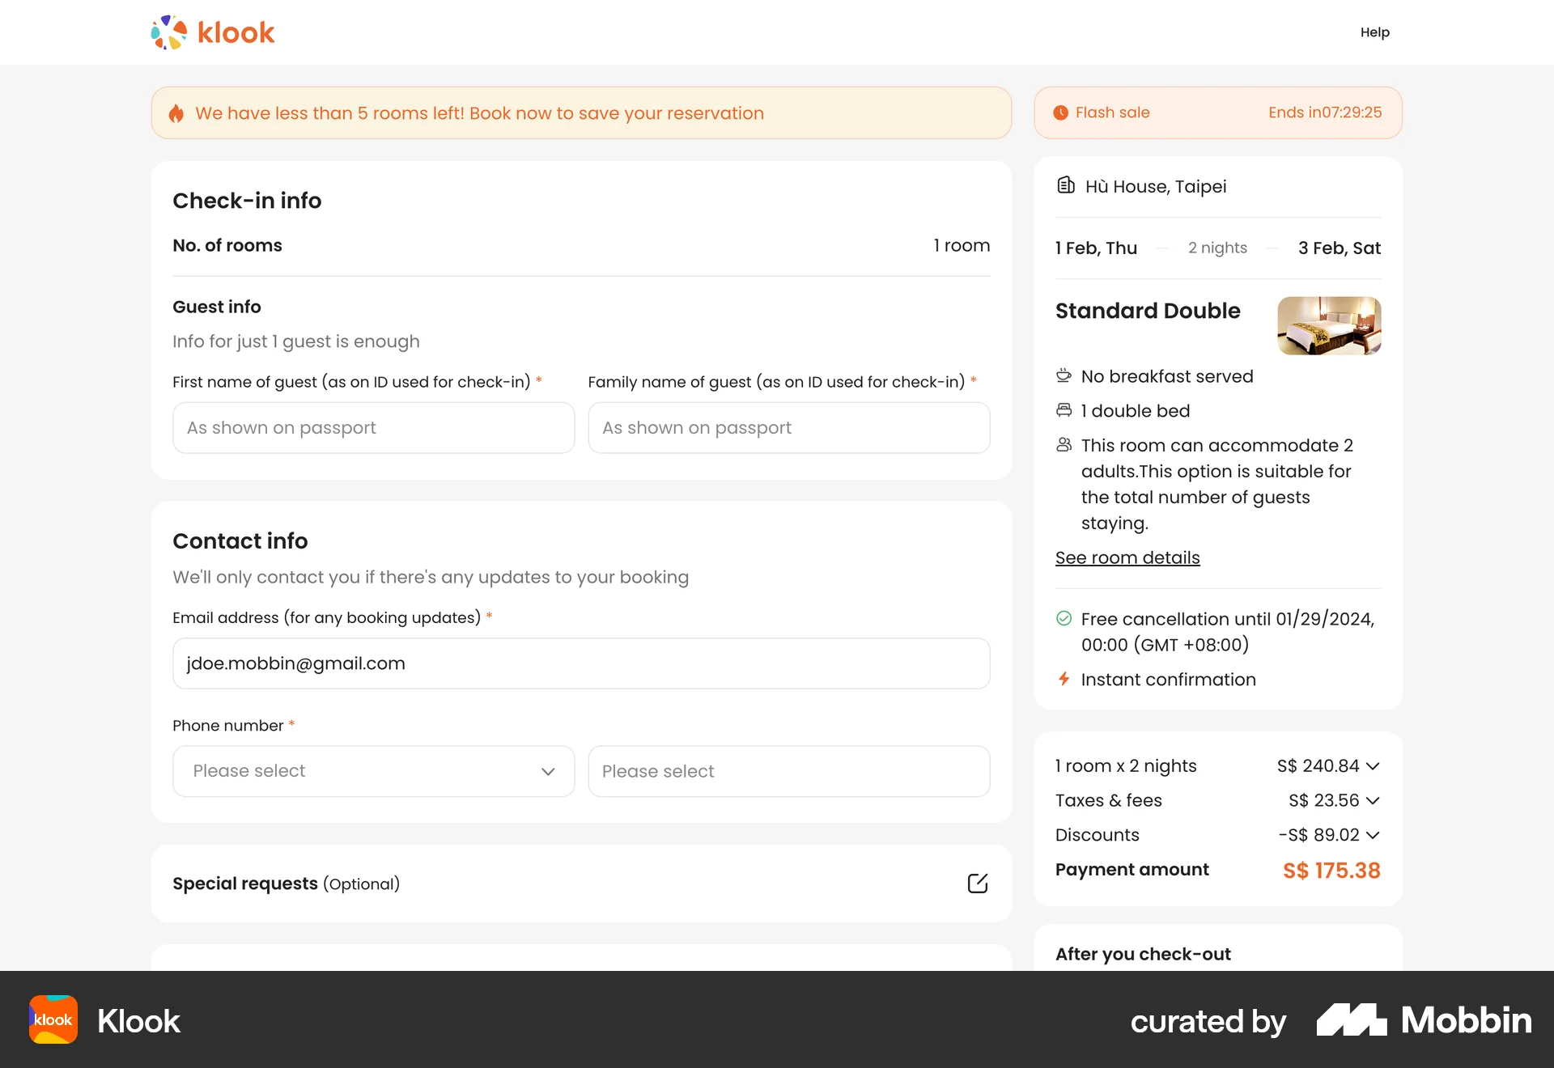Open the Special requests edit icon

tap(978, 883)
